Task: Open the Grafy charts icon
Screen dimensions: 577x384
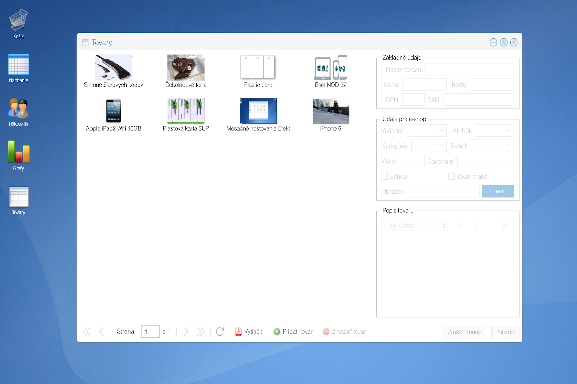Action: coord(18,152)
